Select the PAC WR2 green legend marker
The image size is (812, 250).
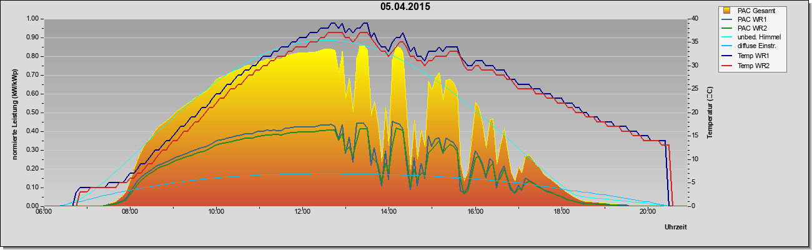tap(726, 29)
